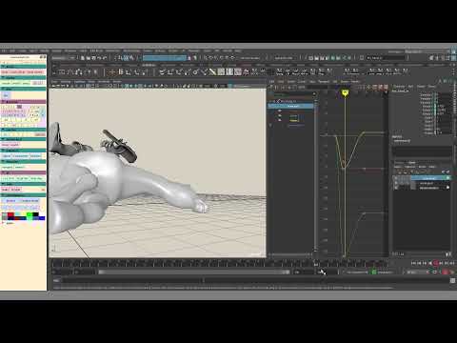
Task: Toggle the Channel Box sidebar icon
Action: 453,58
